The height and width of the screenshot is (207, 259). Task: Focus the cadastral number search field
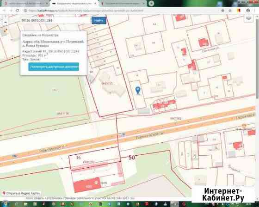tap(55, 20)
